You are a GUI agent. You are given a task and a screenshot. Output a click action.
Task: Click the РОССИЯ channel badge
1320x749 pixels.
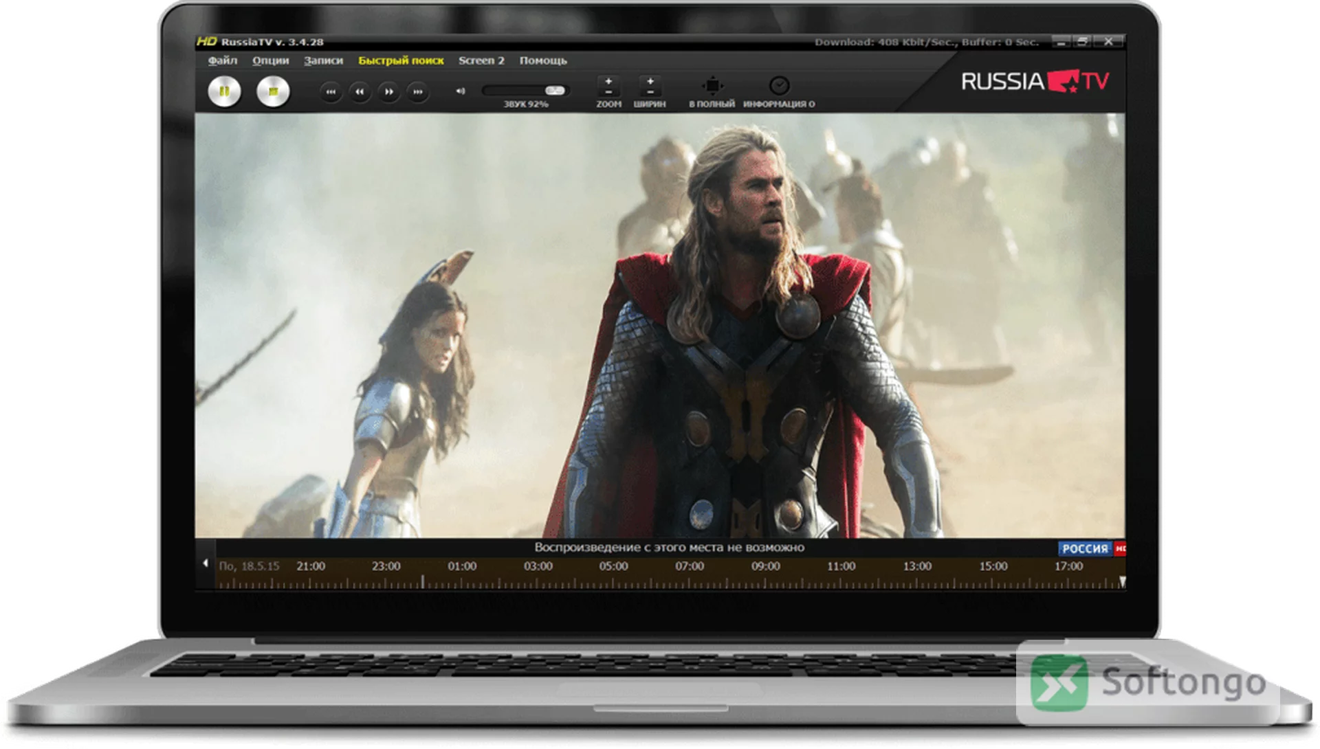[1085, 548]
